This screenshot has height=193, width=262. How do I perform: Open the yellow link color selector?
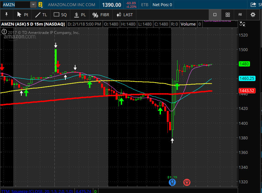pos(40,5)
